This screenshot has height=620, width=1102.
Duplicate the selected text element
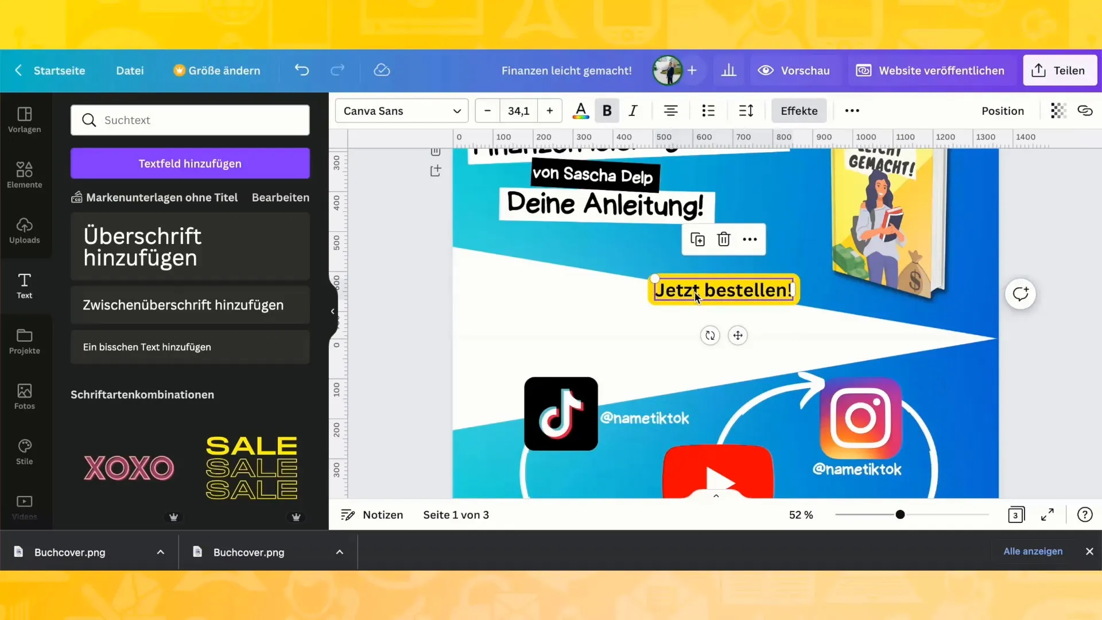point(697,239)
